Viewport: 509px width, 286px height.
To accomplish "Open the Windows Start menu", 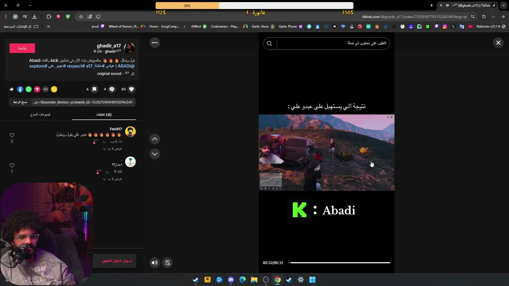I will [313, 280].
